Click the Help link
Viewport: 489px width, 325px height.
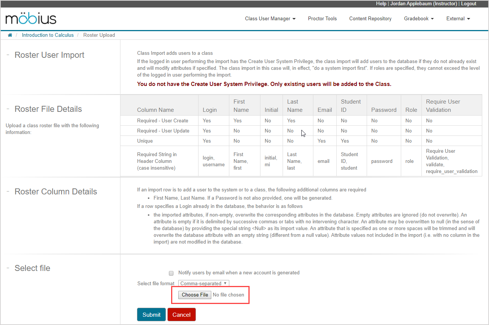(381, 4)
